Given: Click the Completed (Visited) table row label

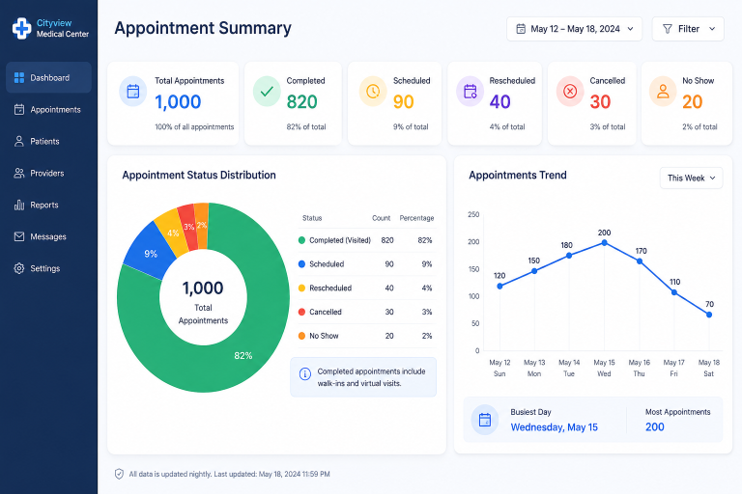Looking at the screenshot, I should (340, 240).
